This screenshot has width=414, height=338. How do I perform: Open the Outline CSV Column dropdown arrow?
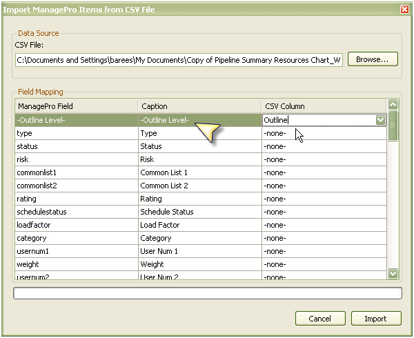pos(380,120)
